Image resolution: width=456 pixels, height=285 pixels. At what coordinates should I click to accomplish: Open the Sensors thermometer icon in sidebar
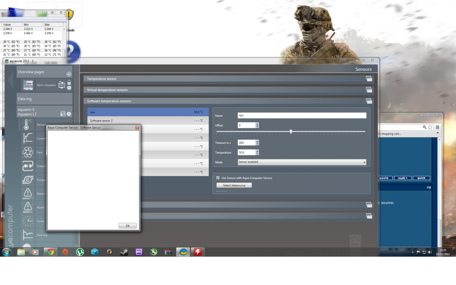28,125
